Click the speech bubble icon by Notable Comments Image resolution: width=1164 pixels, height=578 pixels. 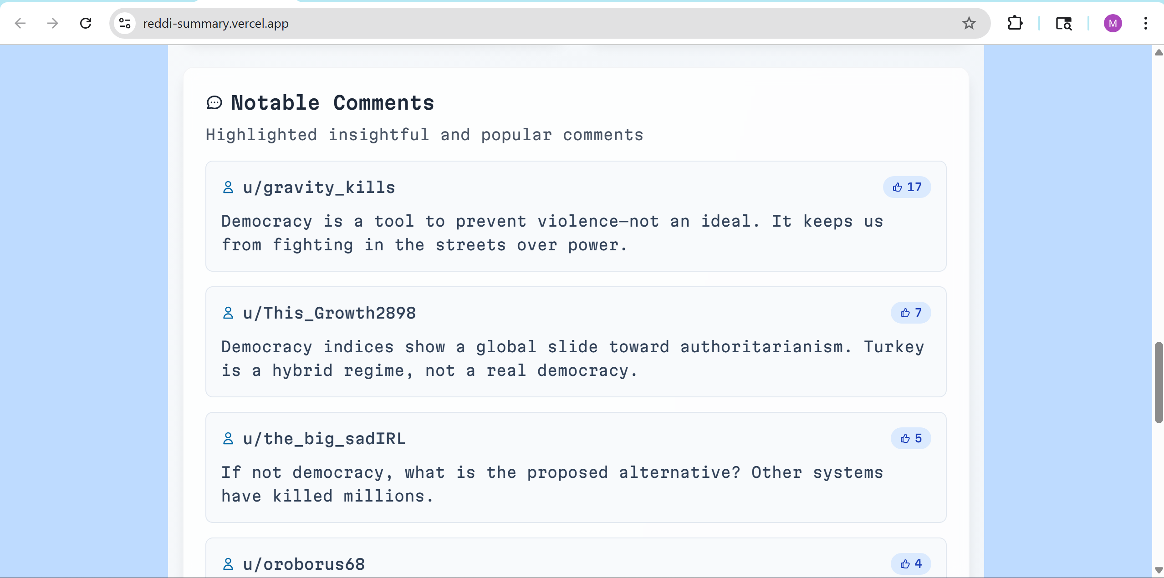point(214,103)
